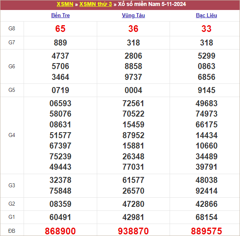
Task: Click the ĐB row label
Action: 12,231
